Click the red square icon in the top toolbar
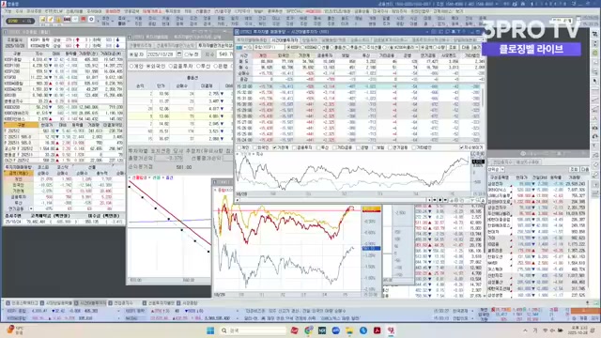The height and width of the screenshot is (338, 601). [x=83, y=20]
